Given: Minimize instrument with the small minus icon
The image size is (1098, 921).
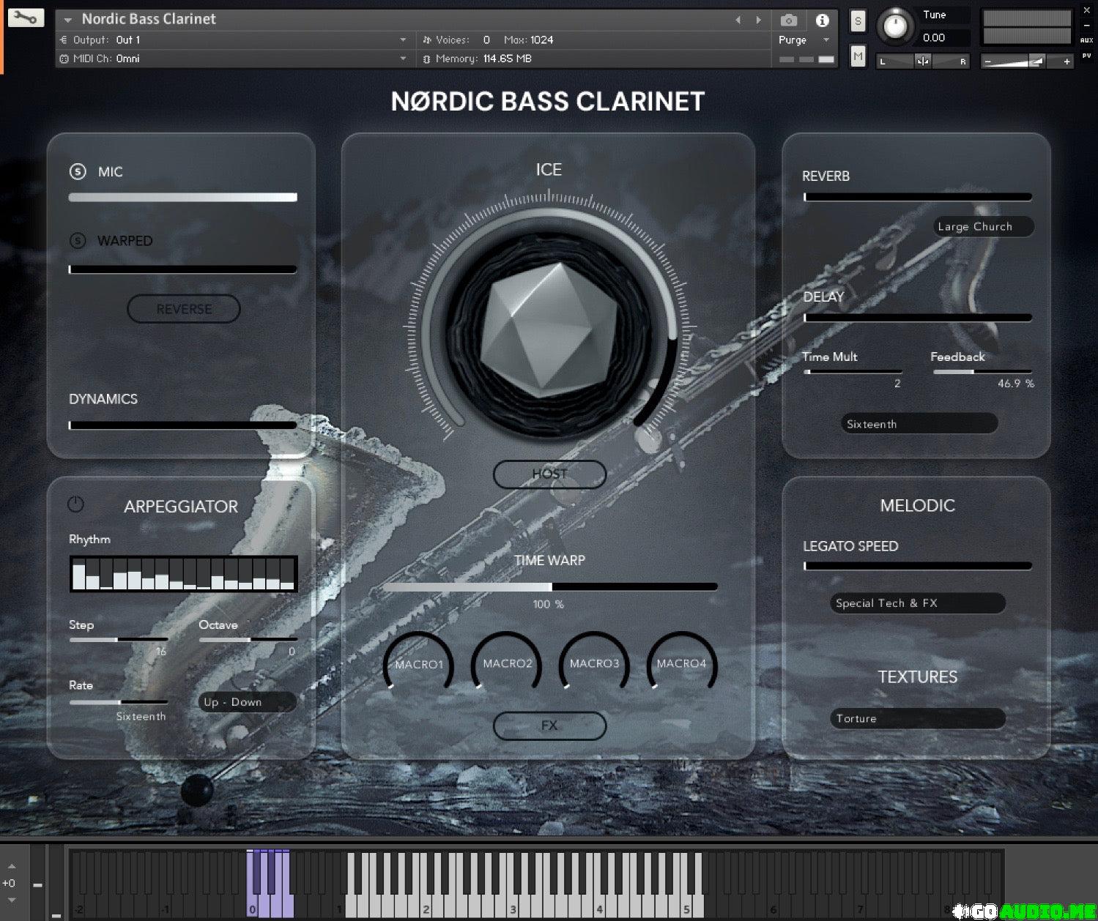Looking at the screenshot, I should pos(1086,26).
